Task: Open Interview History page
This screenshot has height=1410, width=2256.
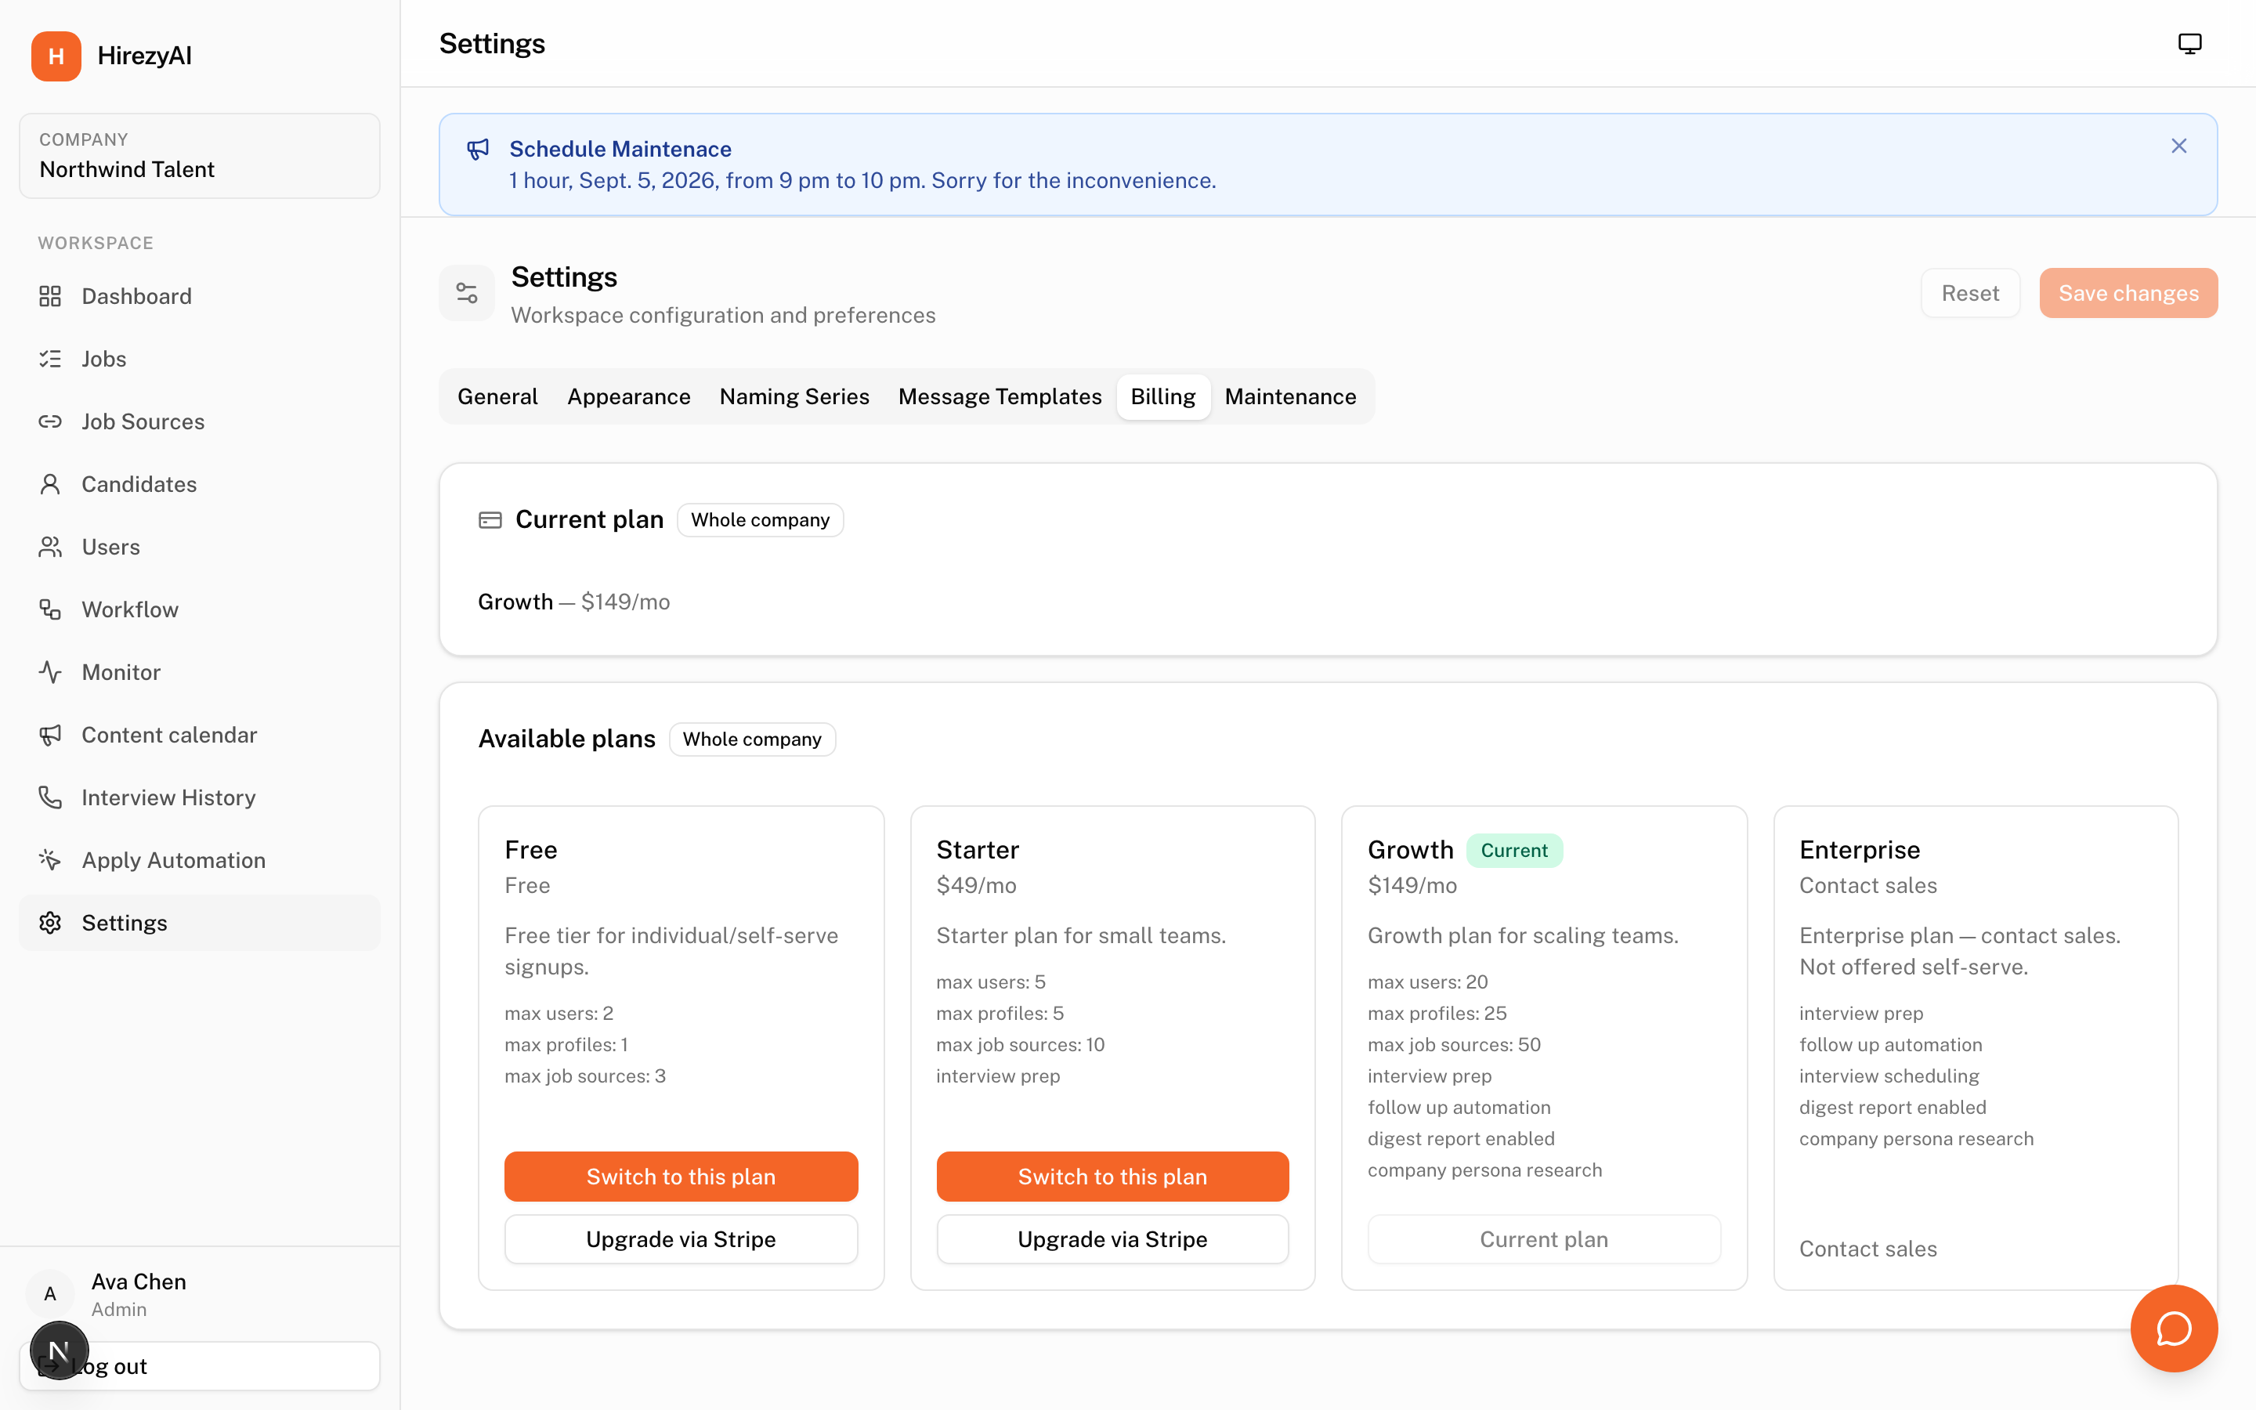Action: click(x=200, y=797)
